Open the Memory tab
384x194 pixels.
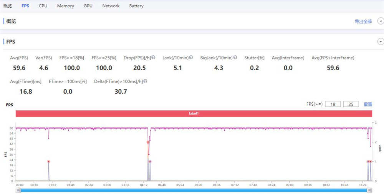coord(65,6)
